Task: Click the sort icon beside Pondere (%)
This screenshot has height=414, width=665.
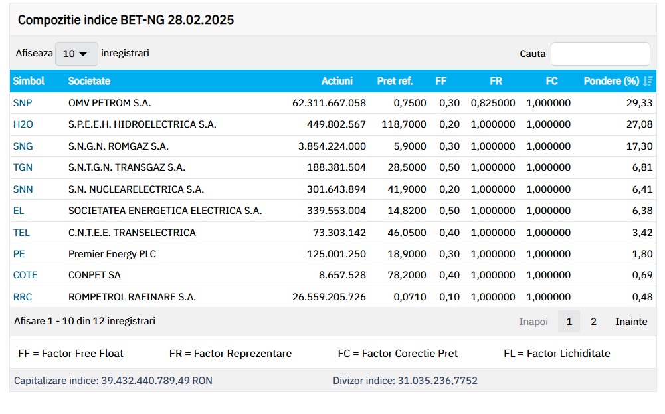Action: tap(648, 81)
